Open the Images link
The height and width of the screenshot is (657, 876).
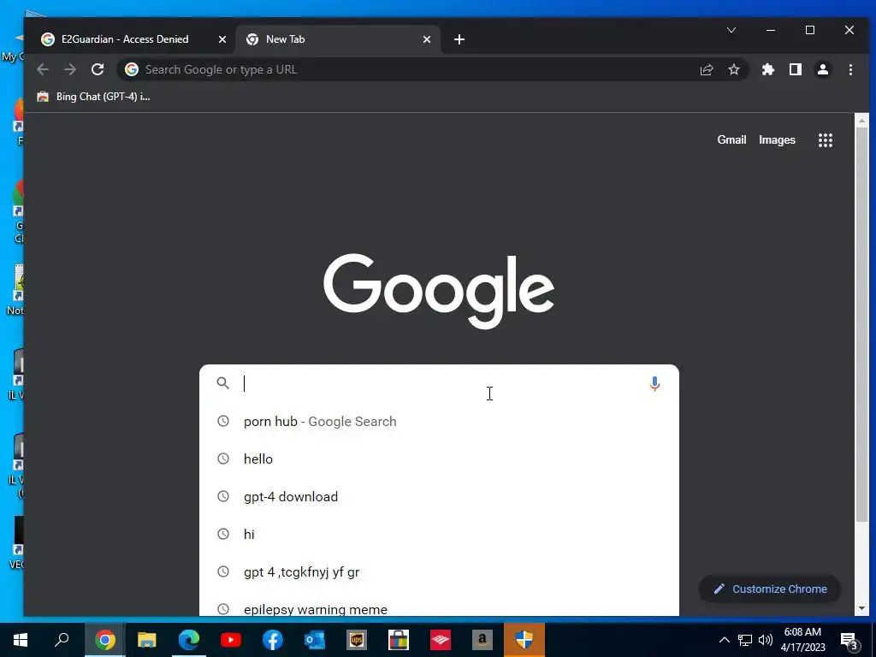[x=777, y=139]
